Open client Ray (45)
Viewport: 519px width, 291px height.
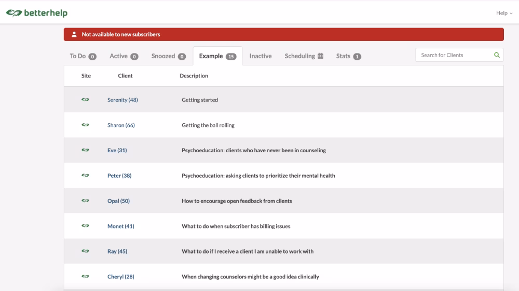117,251
